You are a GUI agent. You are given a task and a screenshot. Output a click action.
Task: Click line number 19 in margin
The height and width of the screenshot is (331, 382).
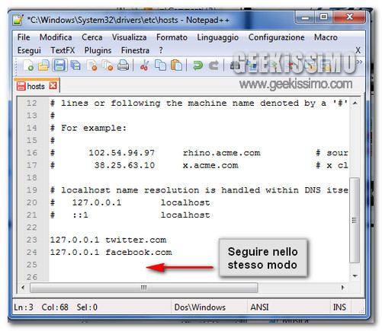(32, 190)
